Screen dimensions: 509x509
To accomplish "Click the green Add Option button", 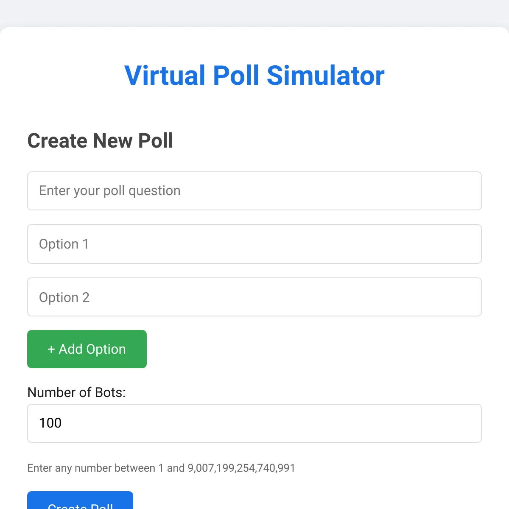I will (x=87, y=349).
